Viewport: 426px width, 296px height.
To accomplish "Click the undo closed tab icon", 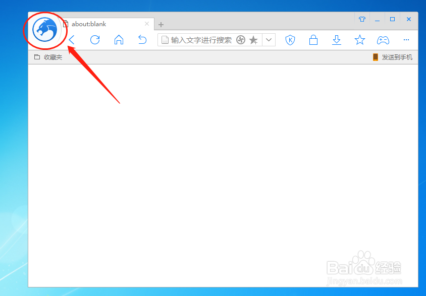I will [142, 40].
